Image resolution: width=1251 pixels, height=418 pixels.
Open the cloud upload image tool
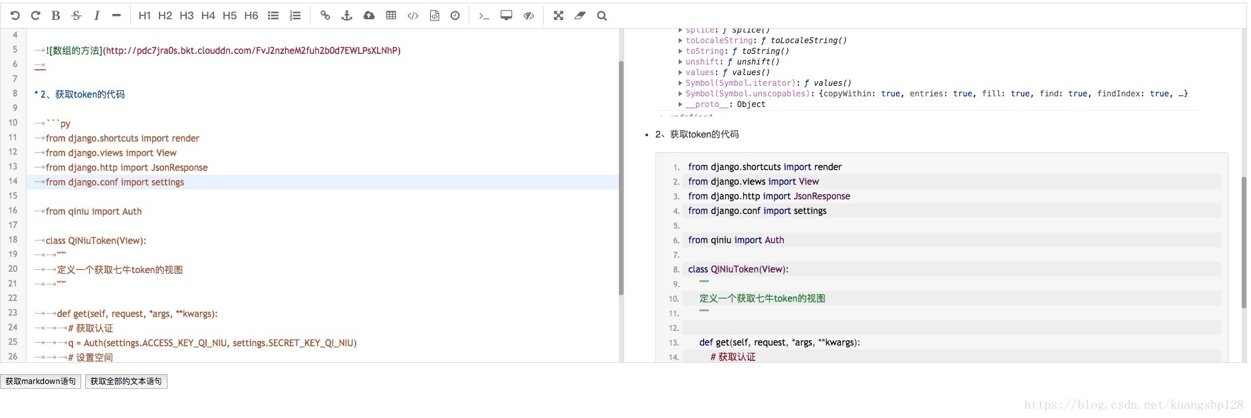(x=369, y=15)
